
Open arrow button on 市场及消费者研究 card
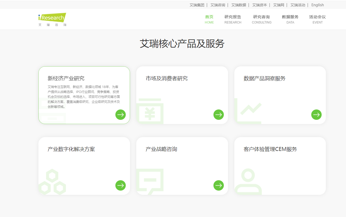(219, 115)
